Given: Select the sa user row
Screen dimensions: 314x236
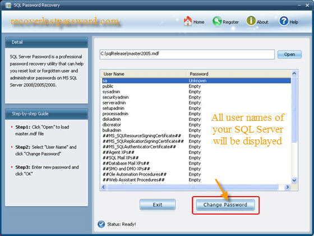Looking at the screenshot, I should 196,81.
